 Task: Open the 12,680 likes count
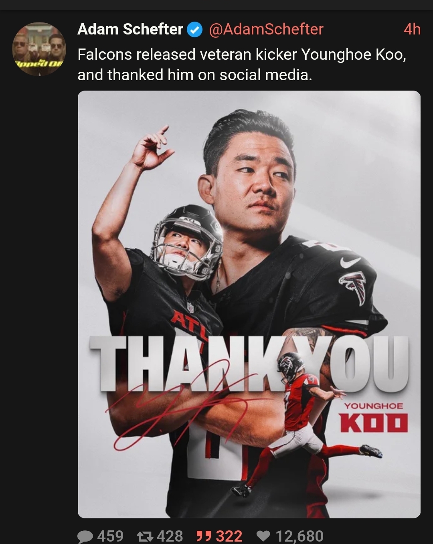tap(299, 536)
